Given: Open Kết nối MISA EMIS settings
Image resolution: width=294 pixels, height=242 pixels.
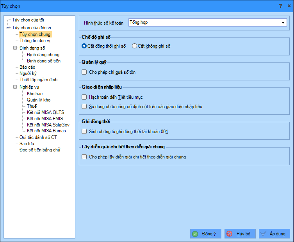Looking at the screenshot, I should tap(45, 119).
